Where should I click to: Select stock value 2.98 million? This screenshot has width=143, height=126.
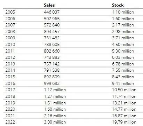coord(123,31)
